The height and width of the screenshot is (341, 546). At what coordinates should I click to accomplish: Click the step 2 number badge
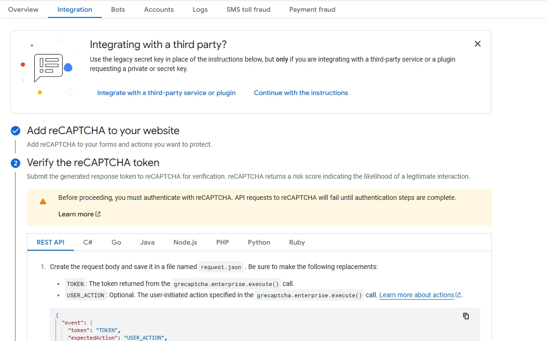(16, 163)
